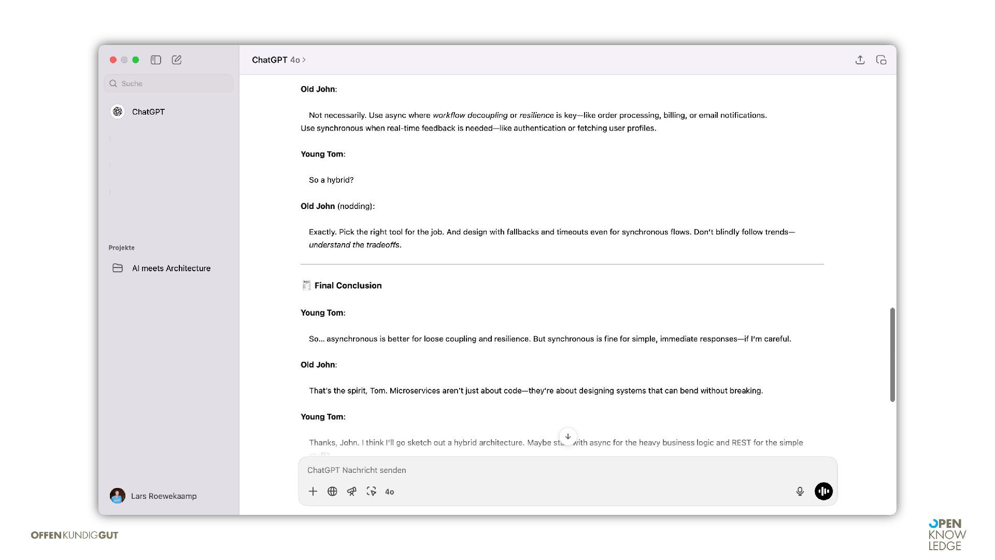Open the ChatGPT 4o model dropdown

[278, 60]
